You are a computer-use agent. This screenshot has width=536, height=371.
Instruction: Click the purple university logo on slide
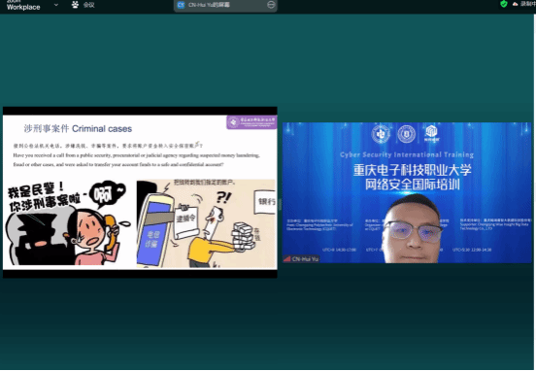[251, 122]
